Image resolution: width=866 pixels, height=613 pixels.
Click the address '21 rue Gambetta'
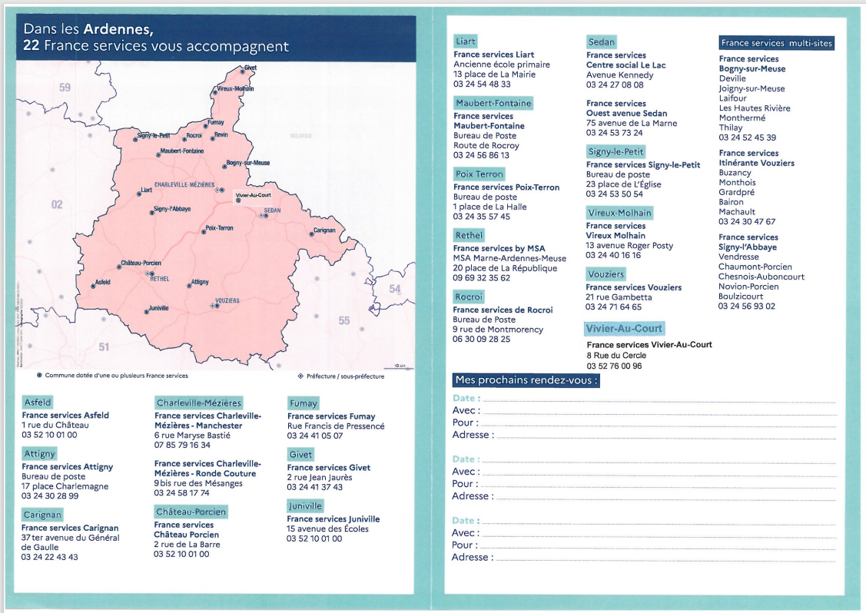(619, 297)
